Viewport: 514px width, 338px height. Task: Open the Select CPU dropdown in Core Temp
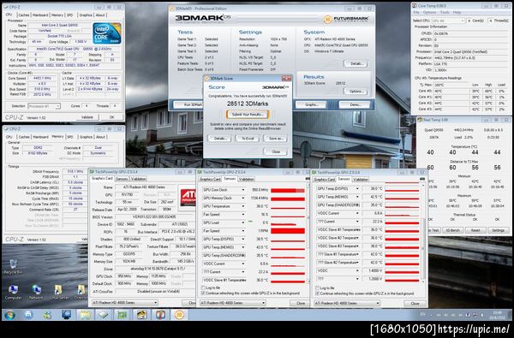pyautogui.click(x=448, y=21)
